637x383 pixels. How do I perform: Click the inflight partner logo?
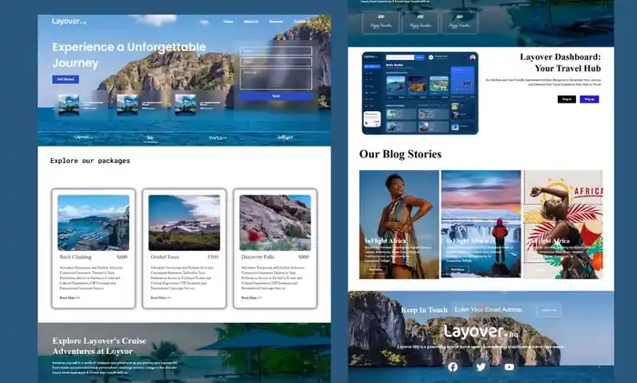[x=285, y=137]
